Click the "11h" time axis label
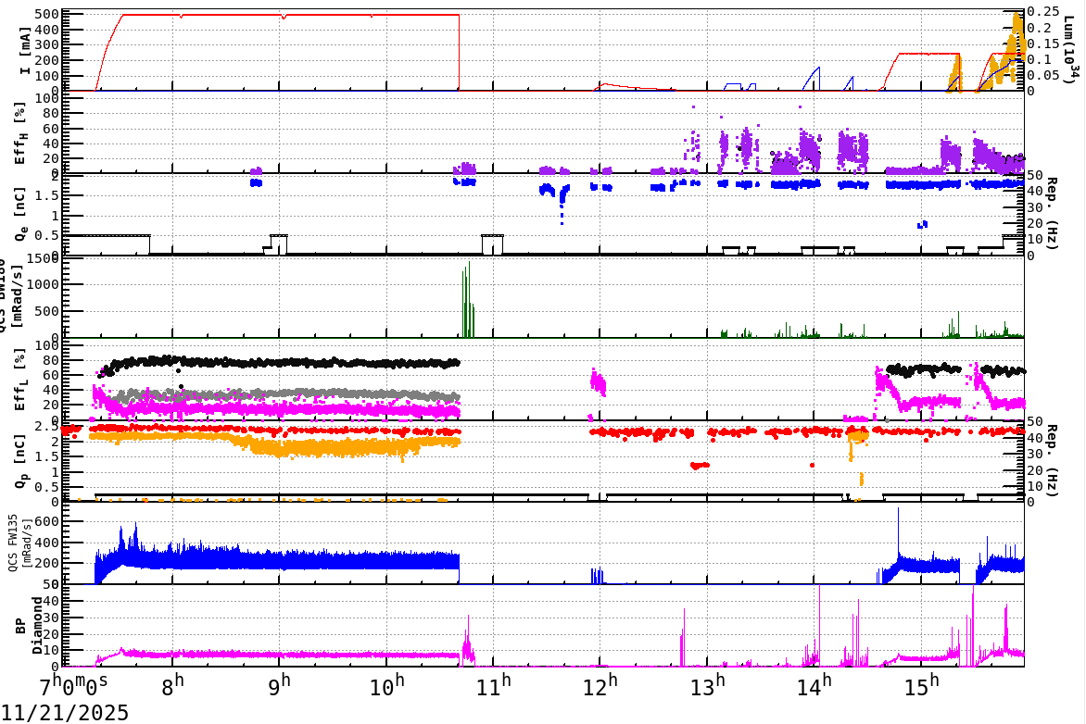The width and height of the screenshot is (1086, 724). (493, 684)
